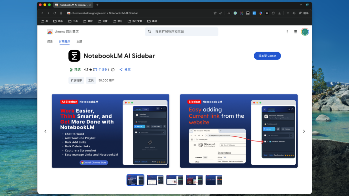Reload the current page
The image size is (349, 196).
click(55, 13)
